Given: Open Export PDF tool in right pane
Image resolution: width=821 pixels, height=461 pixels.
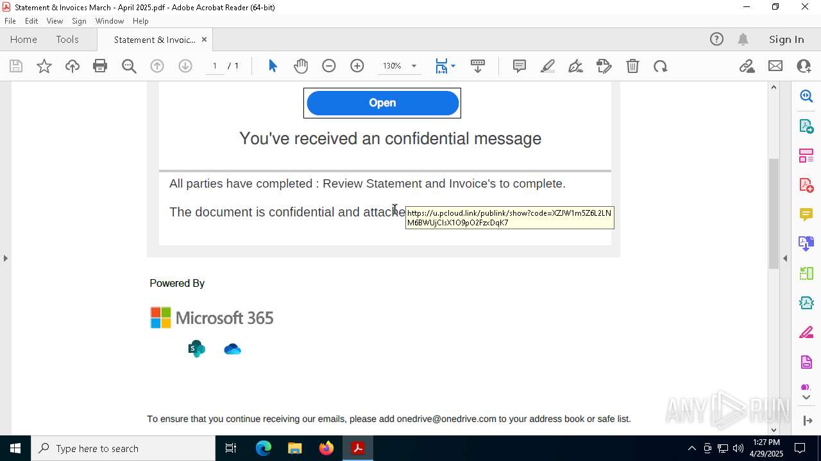Looking at the screenshot, I should coord(806,125).
